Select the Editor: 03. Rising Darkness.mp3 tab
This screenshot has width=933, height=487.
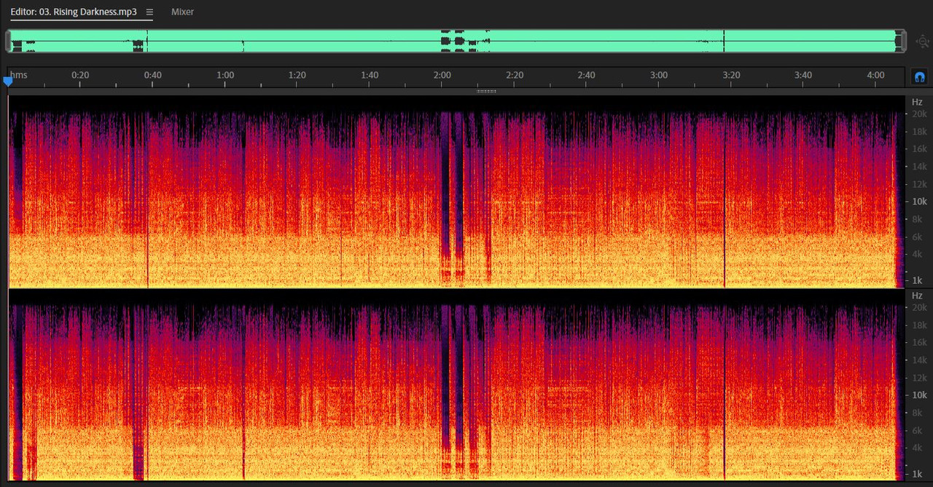[74, 12]
